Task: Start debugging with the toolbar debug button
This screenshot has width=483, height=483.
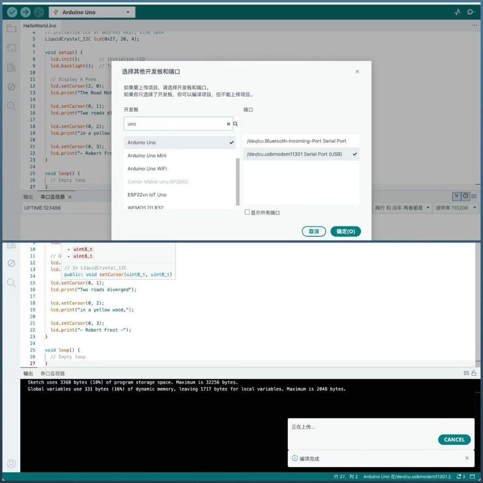Action: 39,12
